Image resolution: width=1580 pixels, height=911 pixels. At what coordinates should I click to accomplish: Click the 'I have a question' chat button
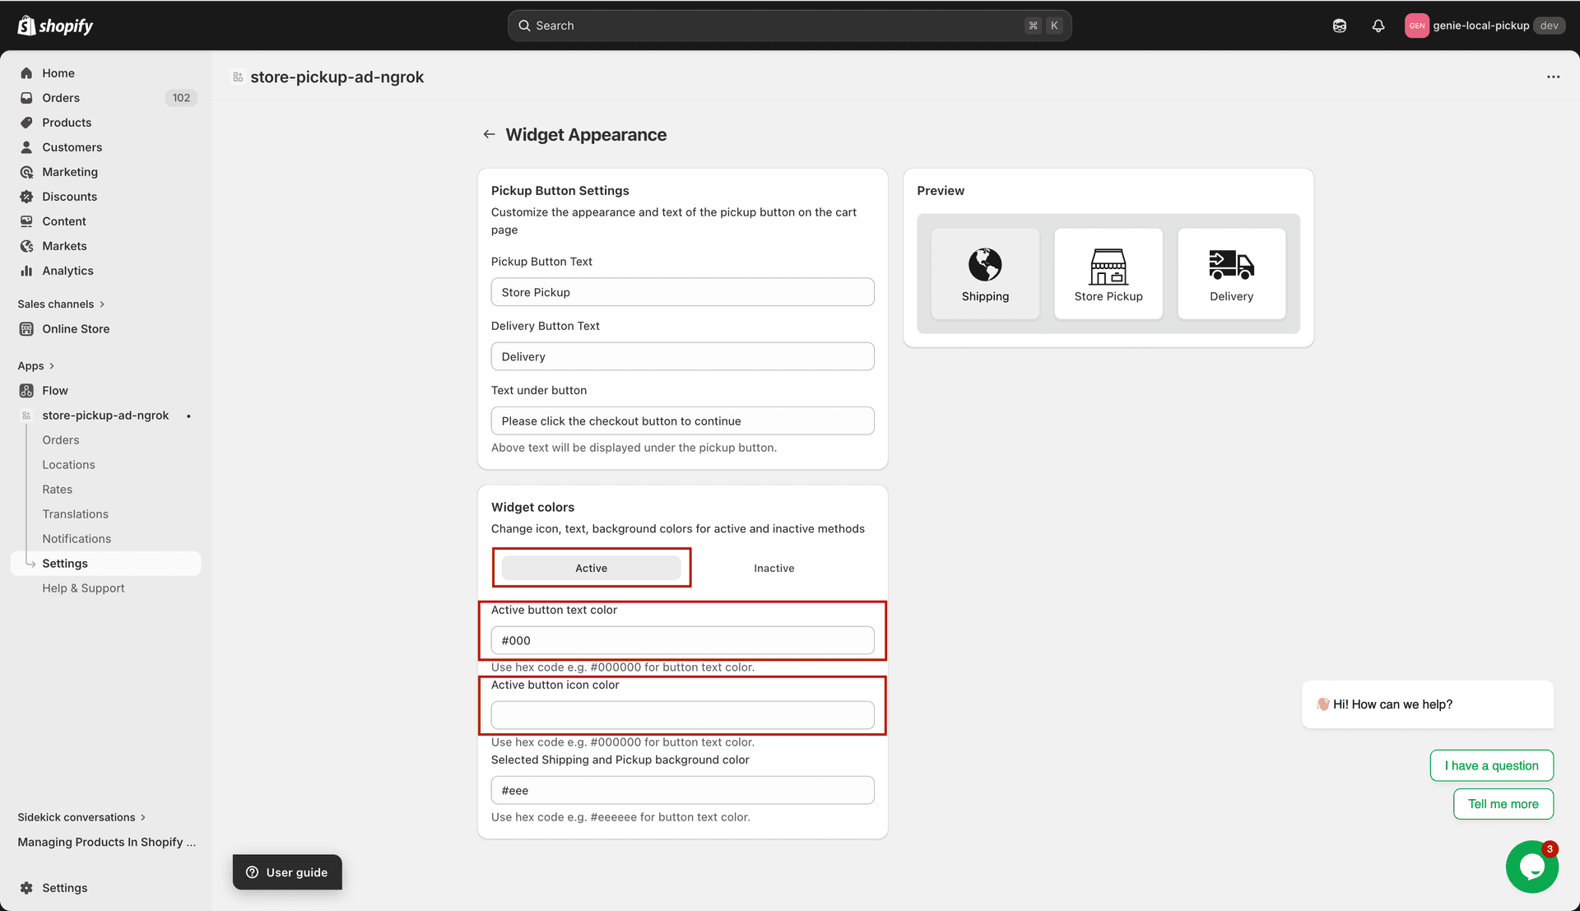click(1491, 765)
